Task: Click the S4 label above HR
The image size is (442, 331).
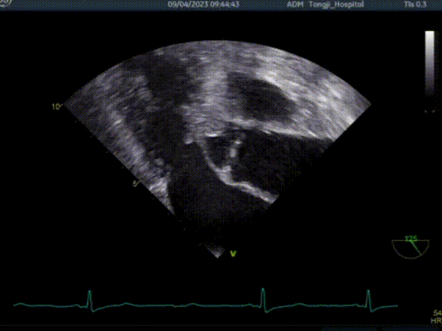Action: [x=436, y=313]
